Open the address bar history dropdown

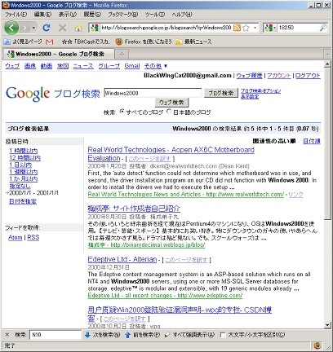point(255,28)
